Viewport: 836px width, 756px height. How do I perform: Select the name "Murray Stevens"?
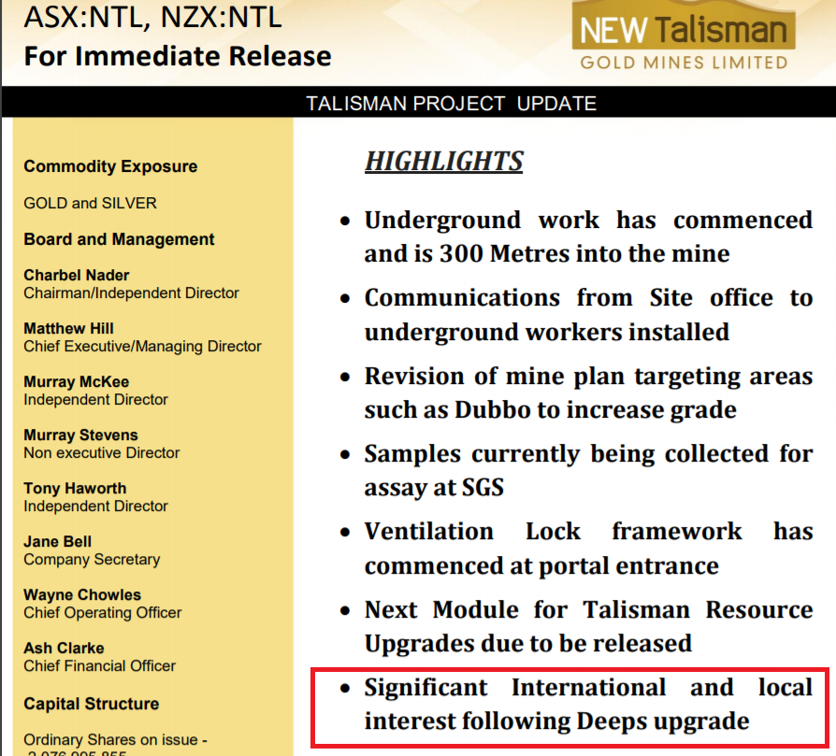[80, 435]
